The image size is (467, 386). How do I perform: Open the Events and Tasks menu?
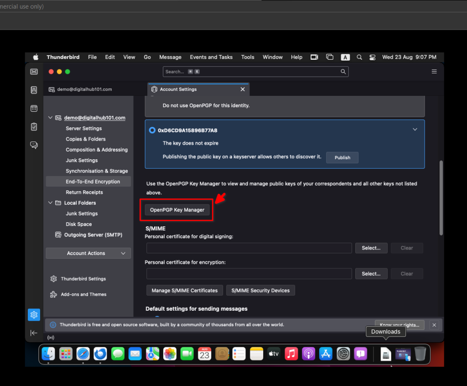click(x=211, y=57)
